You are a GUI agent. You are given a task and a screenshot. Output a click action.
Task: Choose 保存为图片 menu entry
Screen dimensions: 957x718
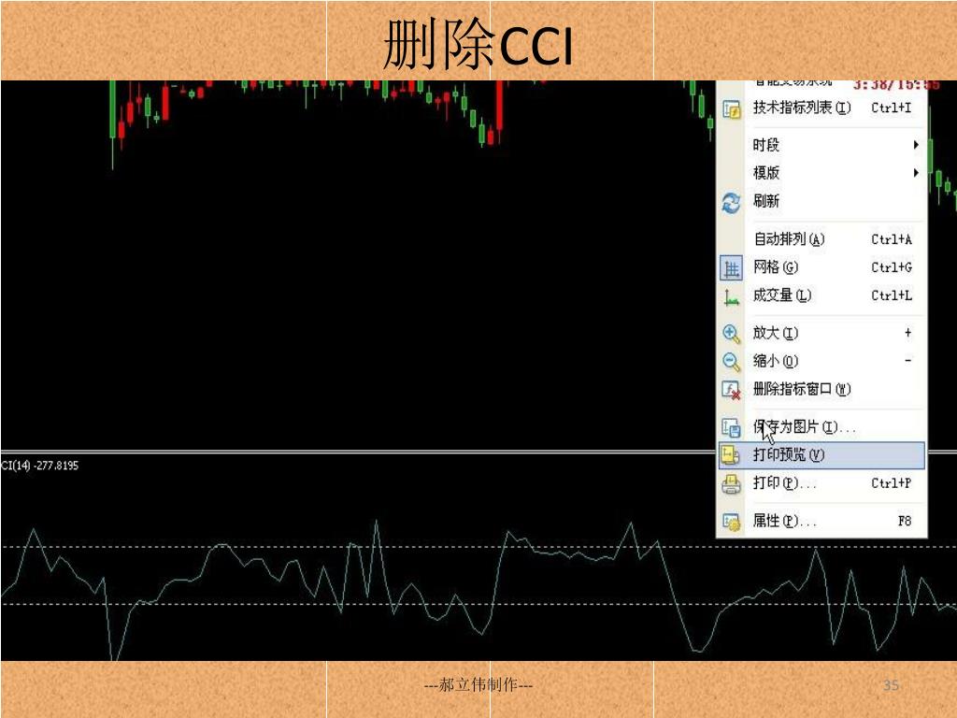[x=821, y=426]
